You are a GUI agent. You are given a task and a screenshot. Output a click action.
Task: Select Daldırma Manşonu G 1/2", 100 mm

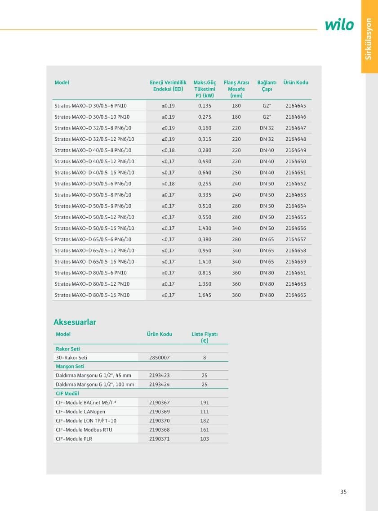click(x=95, y=385)
